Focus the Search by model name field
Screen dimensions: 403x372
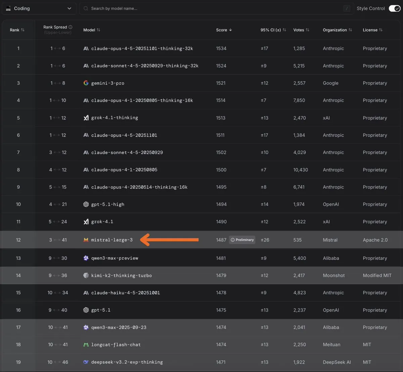pos(215,8)
